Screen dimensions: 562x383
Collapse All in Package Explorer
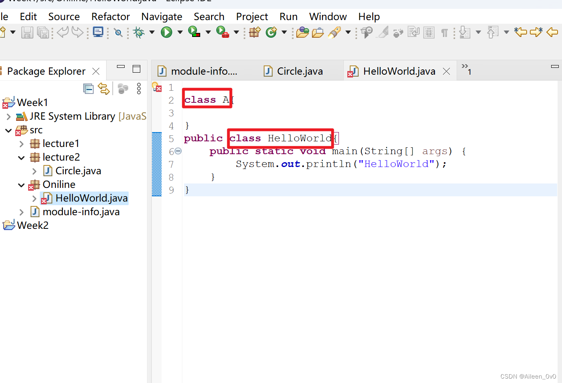point(88,89)
